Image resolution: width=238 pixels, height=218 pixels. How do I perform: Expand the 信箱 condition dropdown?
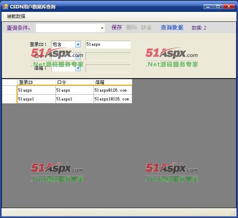(x=78, y=68)
